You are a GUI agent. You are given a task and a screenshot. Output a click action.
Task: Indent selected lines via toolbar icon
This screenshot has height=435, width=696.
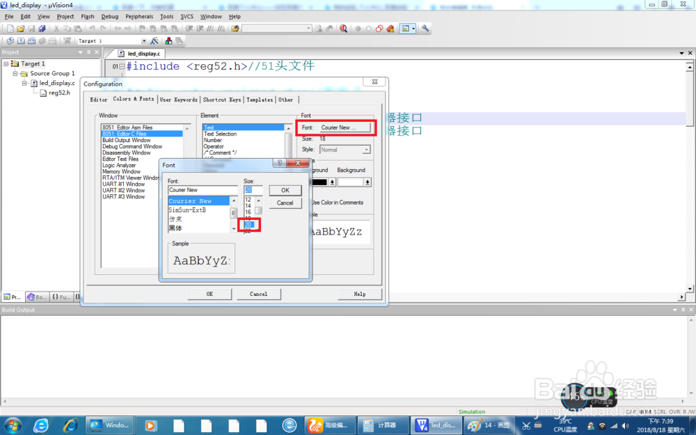point(189,29)
